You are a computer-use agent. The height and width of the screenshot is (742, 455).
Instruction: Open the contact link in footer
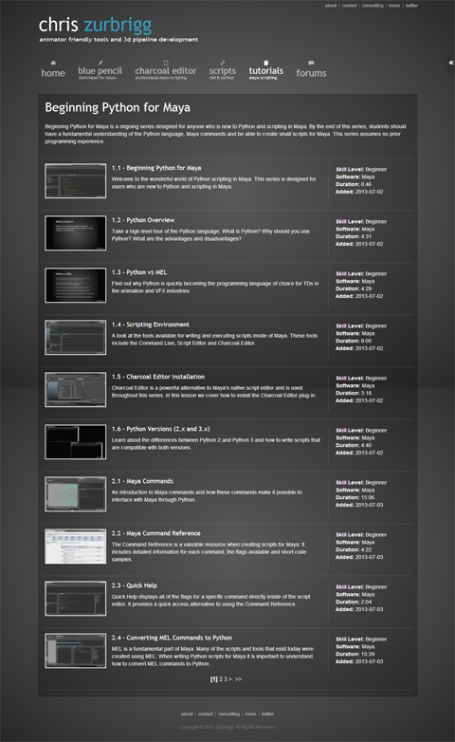(206, 714)
